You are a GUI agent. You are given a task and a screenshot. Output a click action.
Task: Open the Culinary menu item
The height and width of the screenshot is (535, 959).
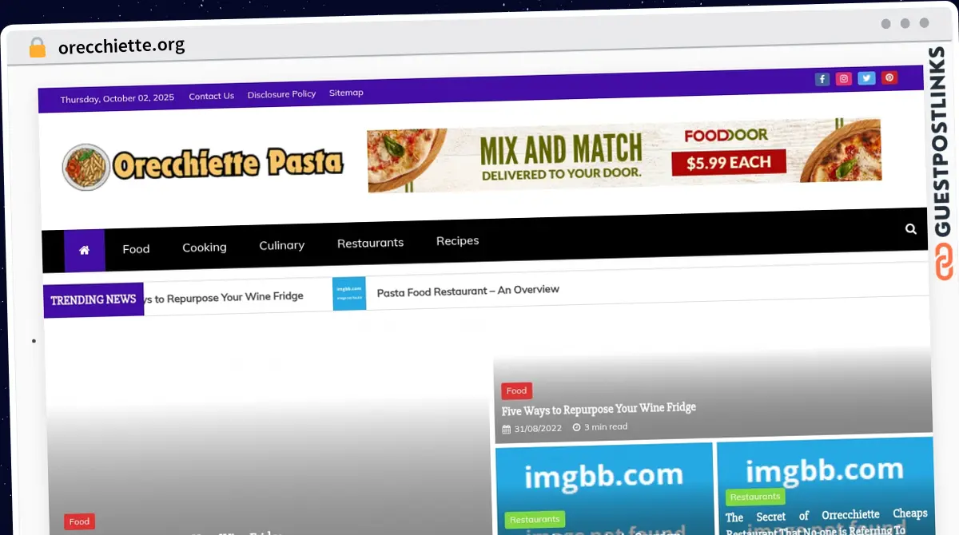(281, 245)
